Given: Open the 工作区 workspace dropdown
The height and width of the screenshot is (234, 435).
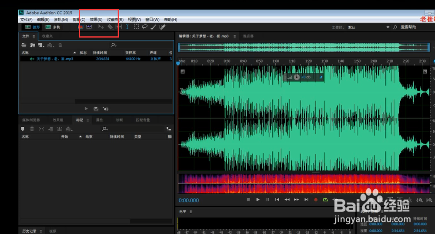Looking at the screenshot, I should pyautogui.click(x=369, y=27).
